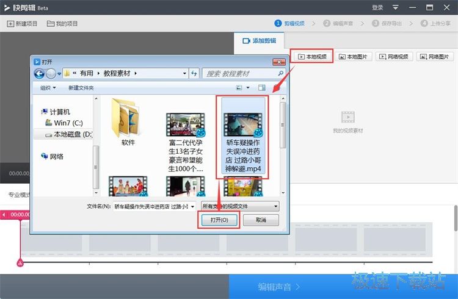Expand the address bar history dropdown
458x299 pixels.
tap(184, 73)
